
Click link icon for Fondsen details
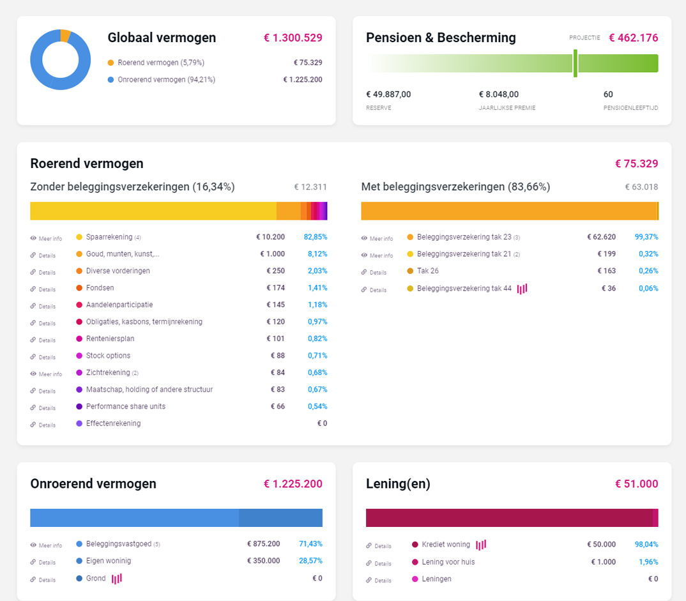point(33,289)
